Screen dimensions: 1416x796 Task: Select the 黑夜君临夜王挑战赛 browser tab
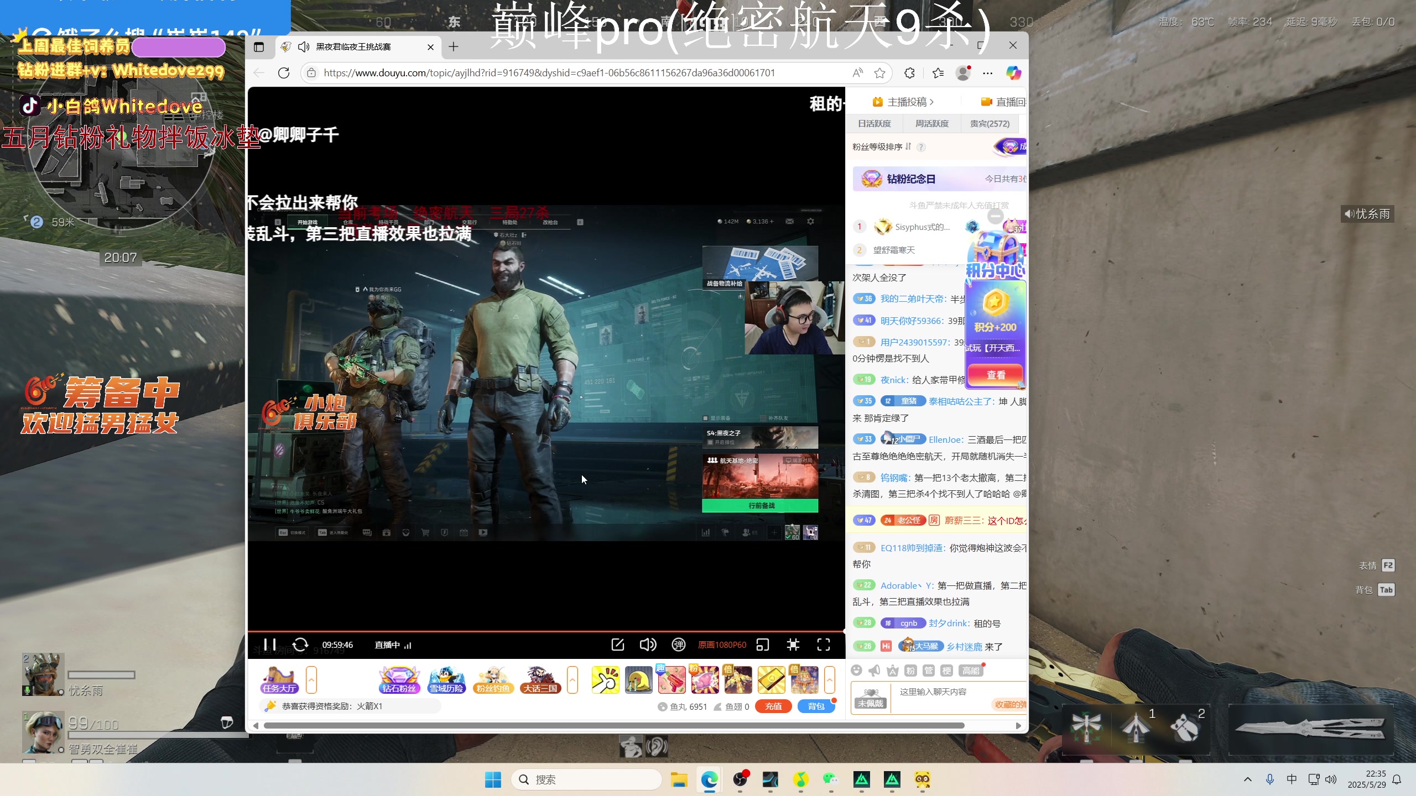pos(358,47)
